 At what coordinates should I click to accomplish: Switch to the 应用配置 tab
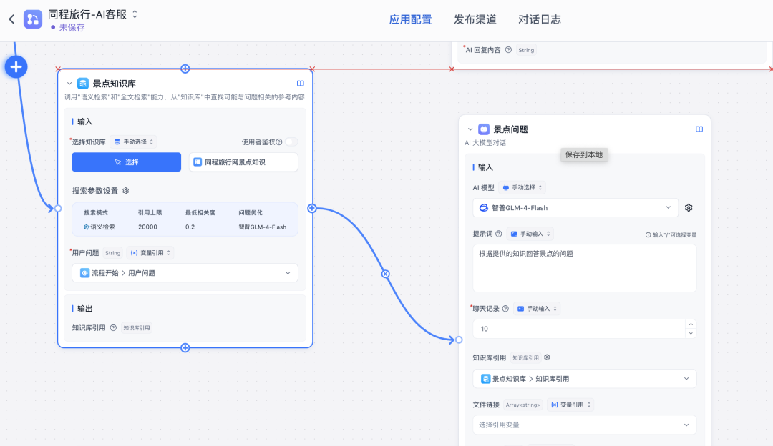[x=410, y=20]
